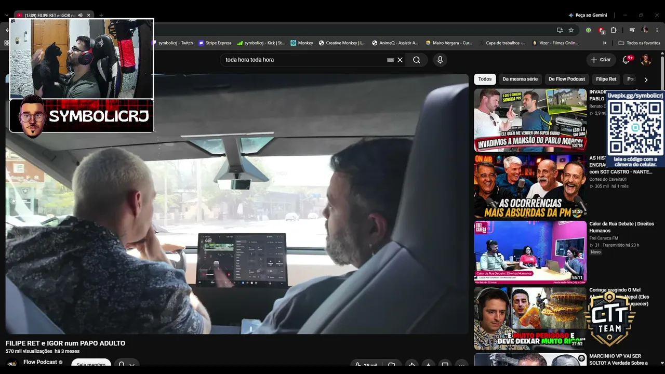The image size is (665, 374).
Task: Expand the hidden bookmarks overflow chevron
Action: point(605,43)
